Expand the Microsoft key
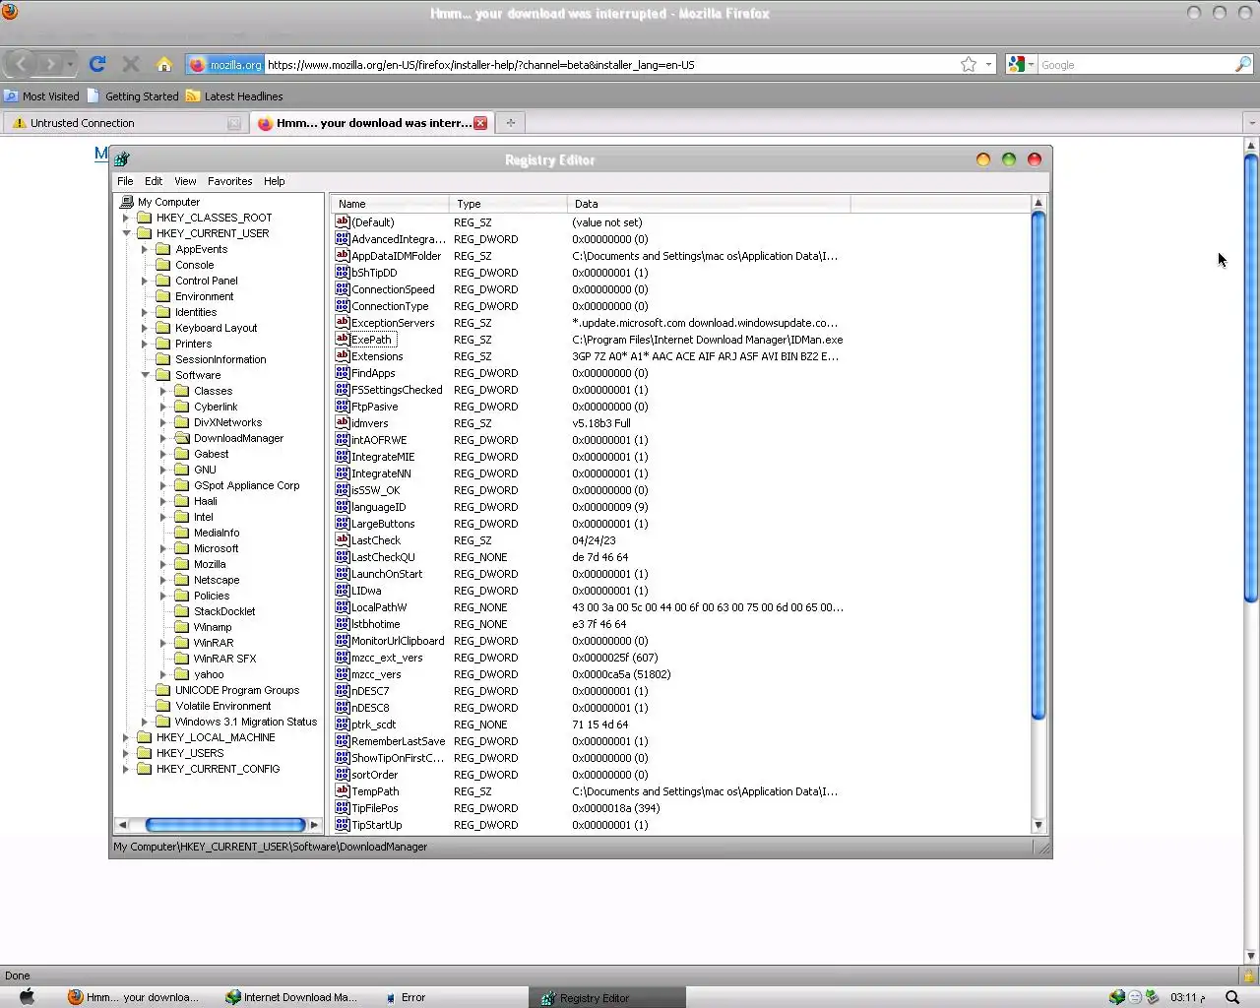 (x=163, y=548)
